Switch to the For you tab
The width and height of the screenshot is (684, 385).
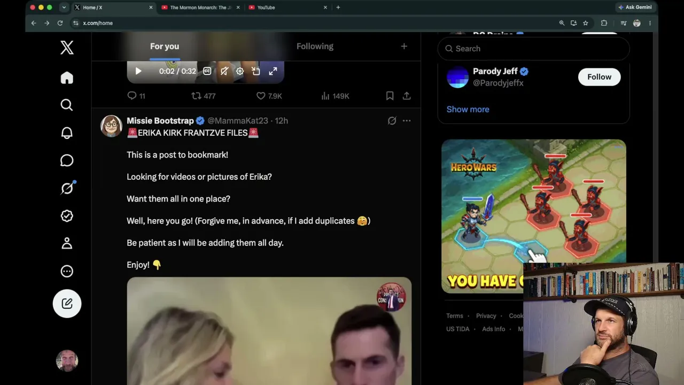tap(165, 47)
